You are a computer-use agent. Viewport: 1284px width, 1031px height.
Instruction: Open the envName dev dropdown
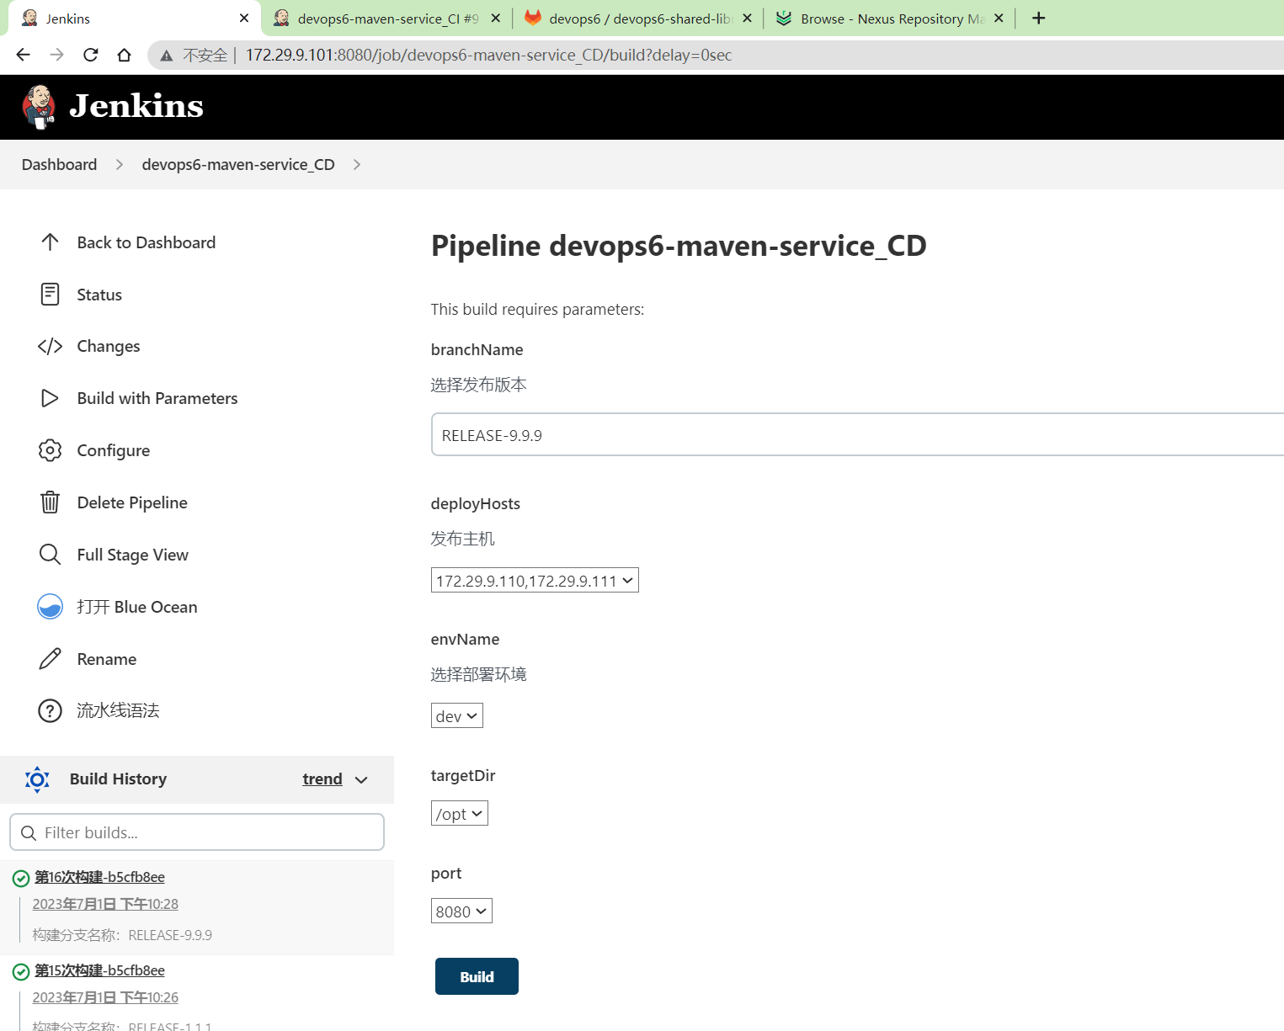(457, 715)
